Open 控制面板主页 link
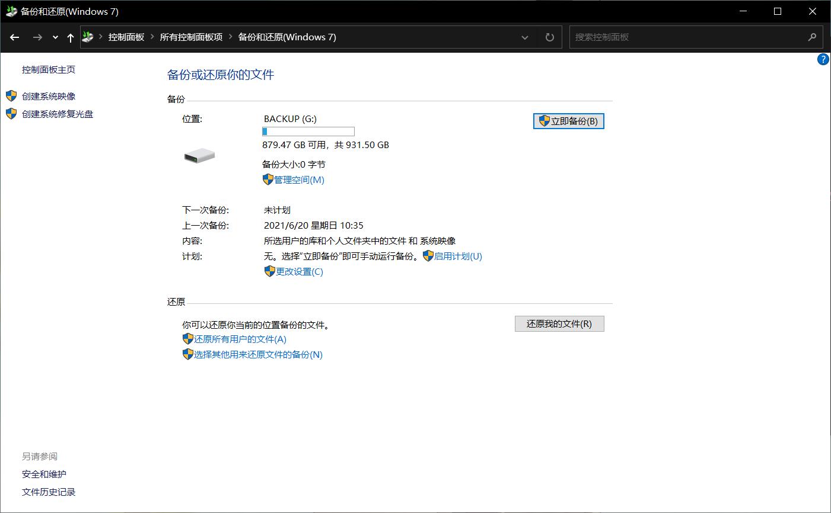The image size is (831, 513). (49, 69)
